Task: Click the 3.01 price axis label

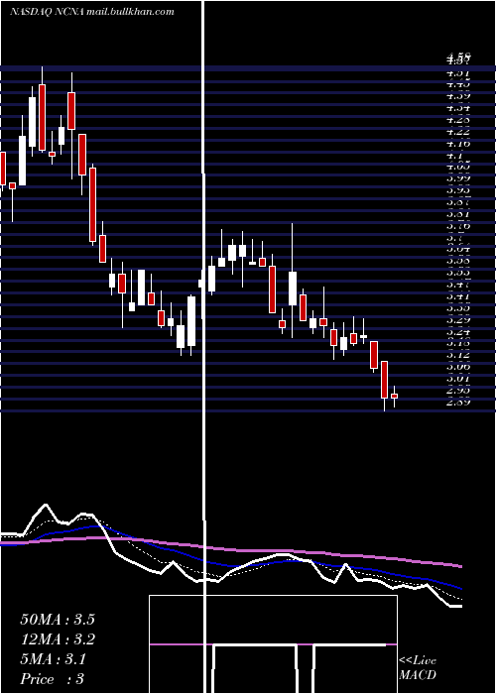Action: click(458, 379)
